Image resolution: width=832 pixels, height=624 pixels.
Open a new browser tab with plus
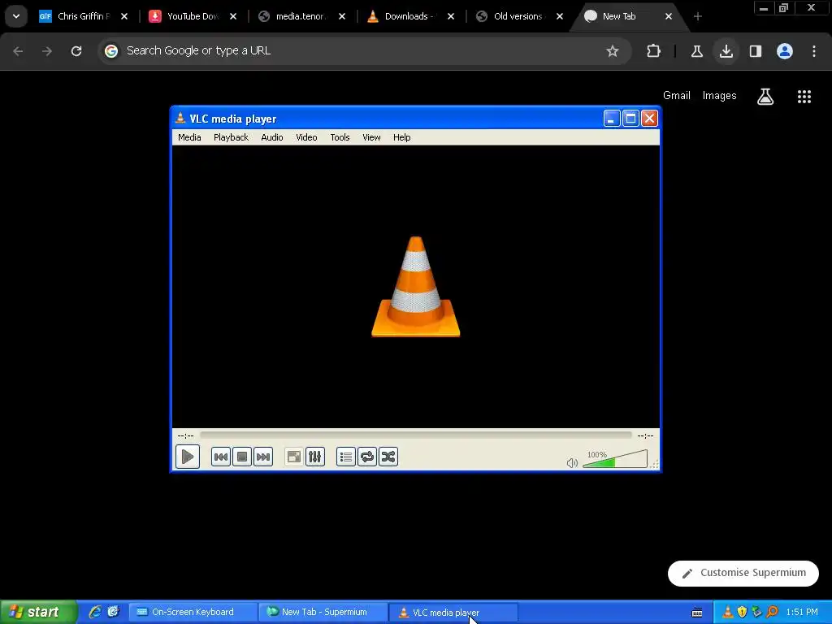pyautogui.click(x=698, y=16)
